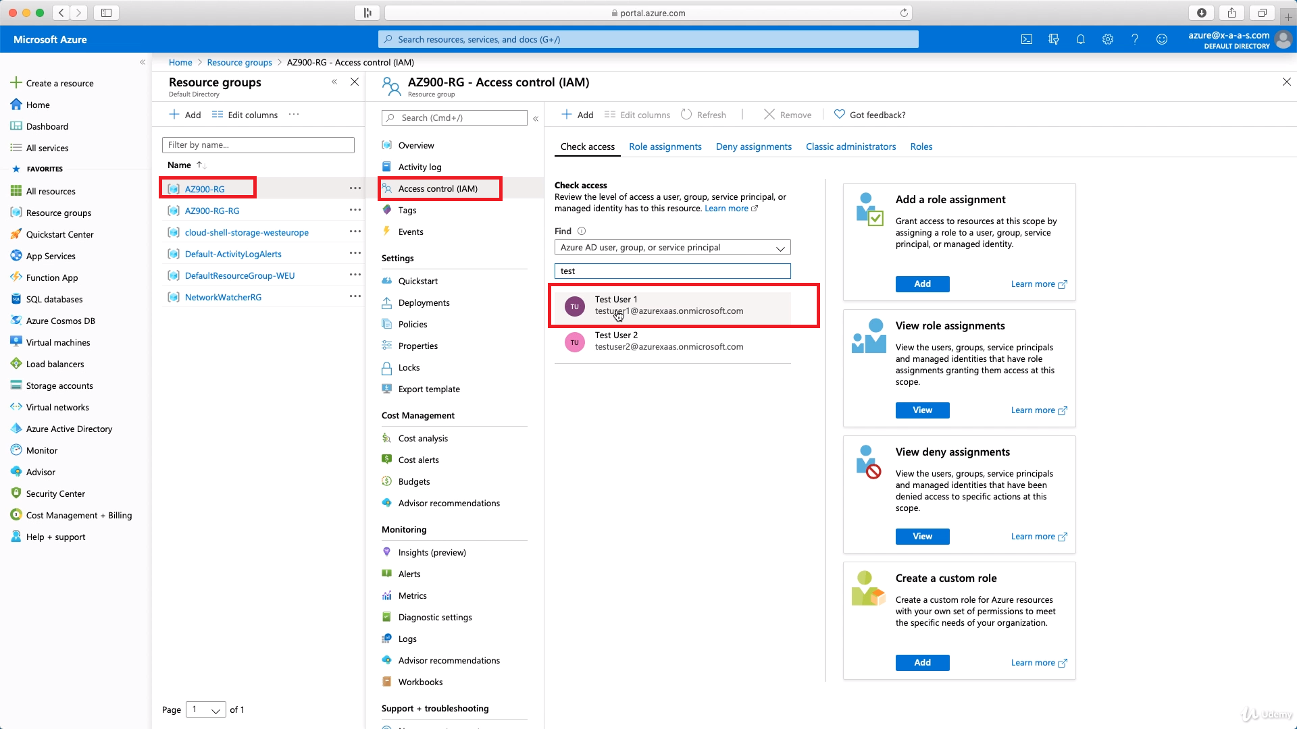Open Azure Cosmos DB from favorites

[60, 321]
